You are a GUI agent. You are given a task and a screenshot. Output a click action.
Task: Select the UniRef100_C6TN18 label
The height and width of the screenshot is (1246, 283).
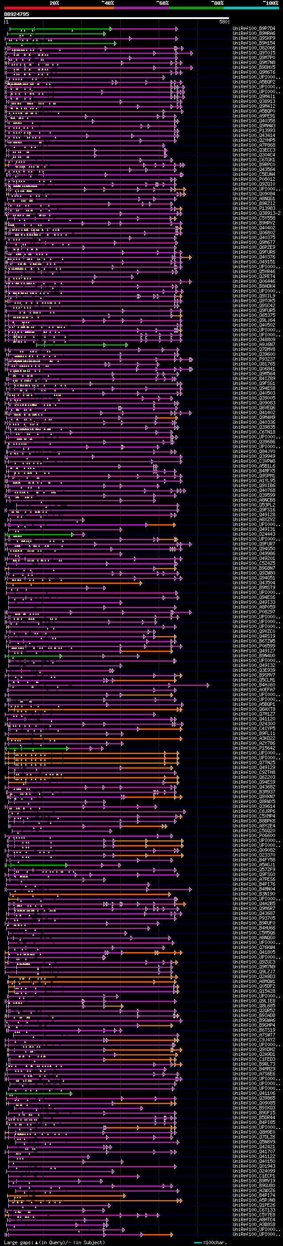tap(254, 432)
